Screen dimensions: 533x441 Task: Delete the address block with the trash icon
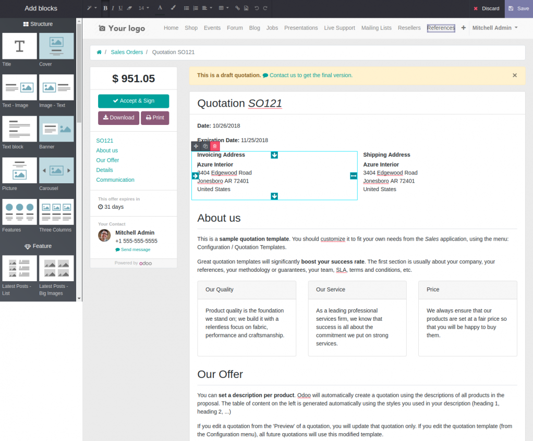tap(214, 146)
